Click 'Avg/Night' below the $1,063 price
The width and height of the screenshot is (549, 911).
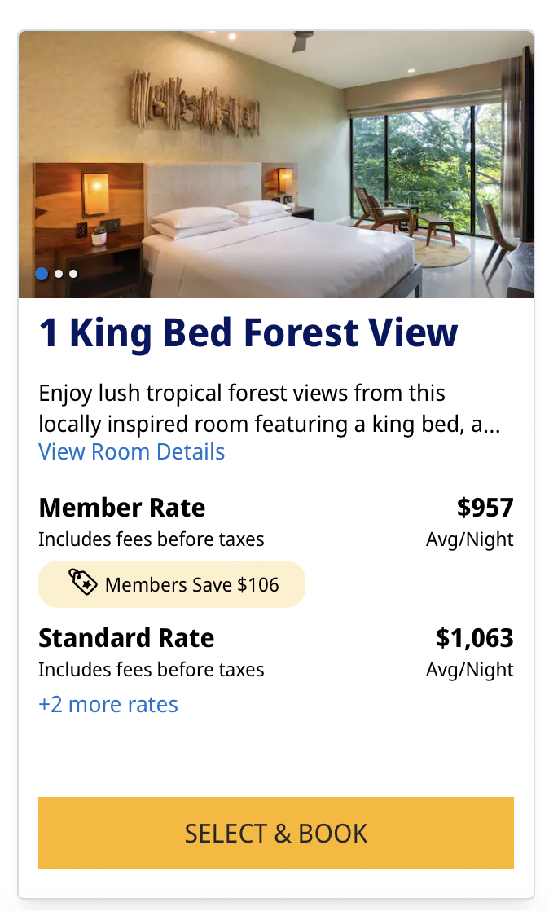(x=469, y=670)
